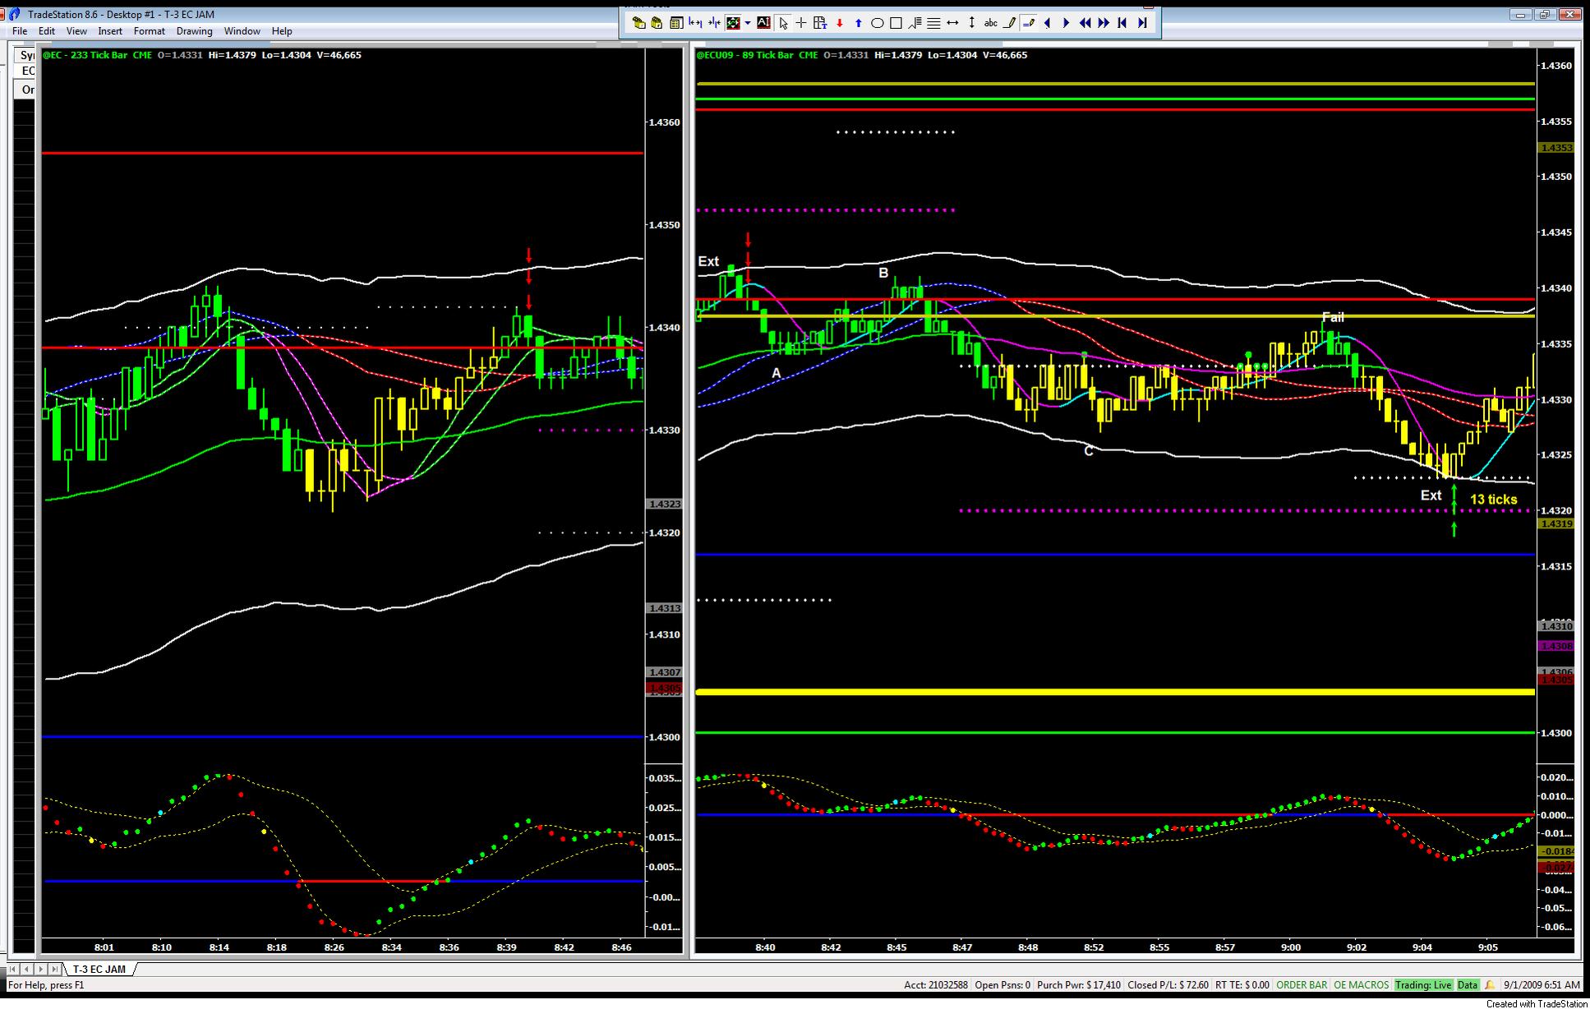Click the 1.4319 olive price marker on right axis

click(1556, 524)
